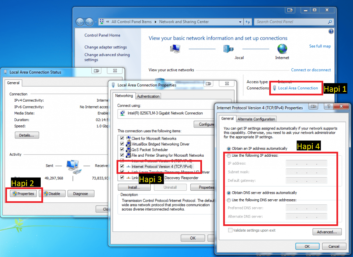
Task: Click the Advanced... button
Action: click(327, 232)
